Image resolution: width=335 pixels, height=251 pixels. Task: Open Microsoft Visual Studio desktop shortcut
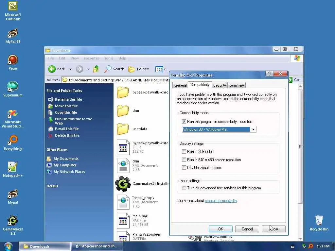click(x=13, y=118)
